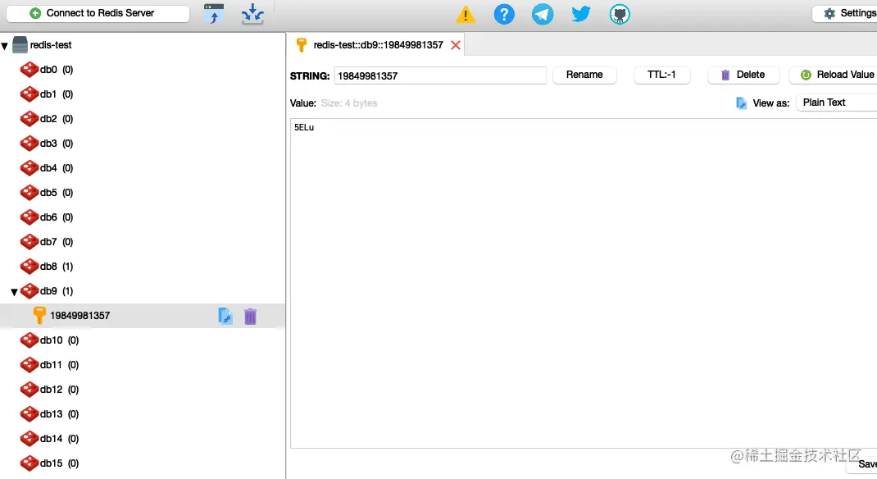Click the STRING key name field
The image size is (877, 479).
(x=440, y=75)
